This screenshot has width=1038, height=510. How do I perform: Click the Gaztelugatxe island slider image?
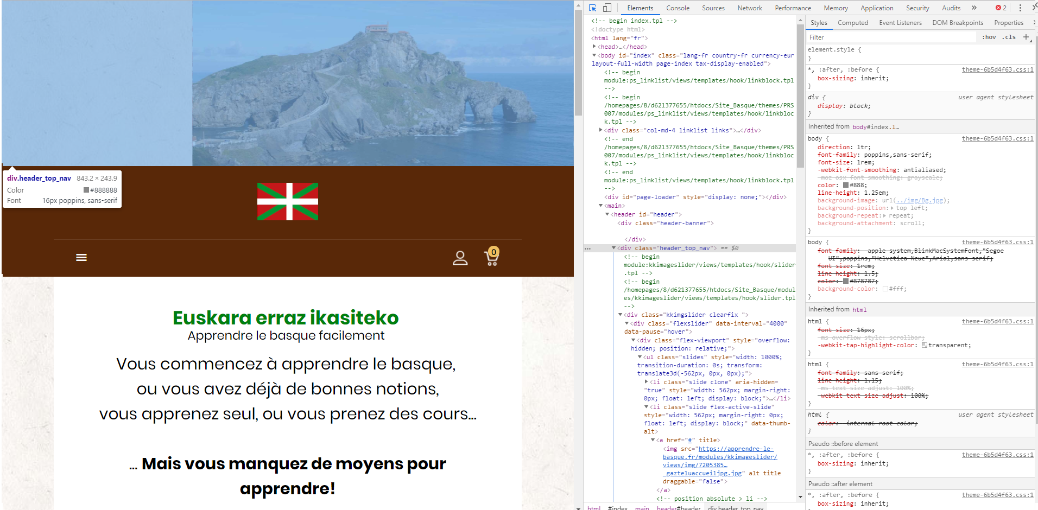(x=383, y=84)
